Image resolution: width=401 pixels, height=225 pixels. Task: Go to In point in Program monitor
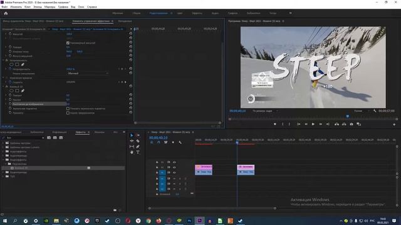click(x=298, y=124)
